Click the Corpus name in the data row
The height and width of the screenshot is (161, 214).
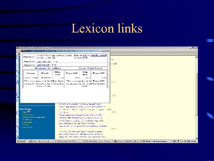tap(31, 78)
